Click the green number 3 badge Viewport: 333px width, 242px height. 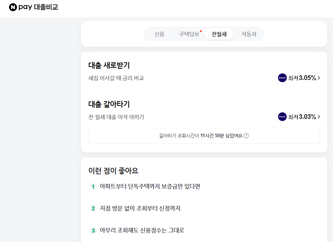point(93,230)
